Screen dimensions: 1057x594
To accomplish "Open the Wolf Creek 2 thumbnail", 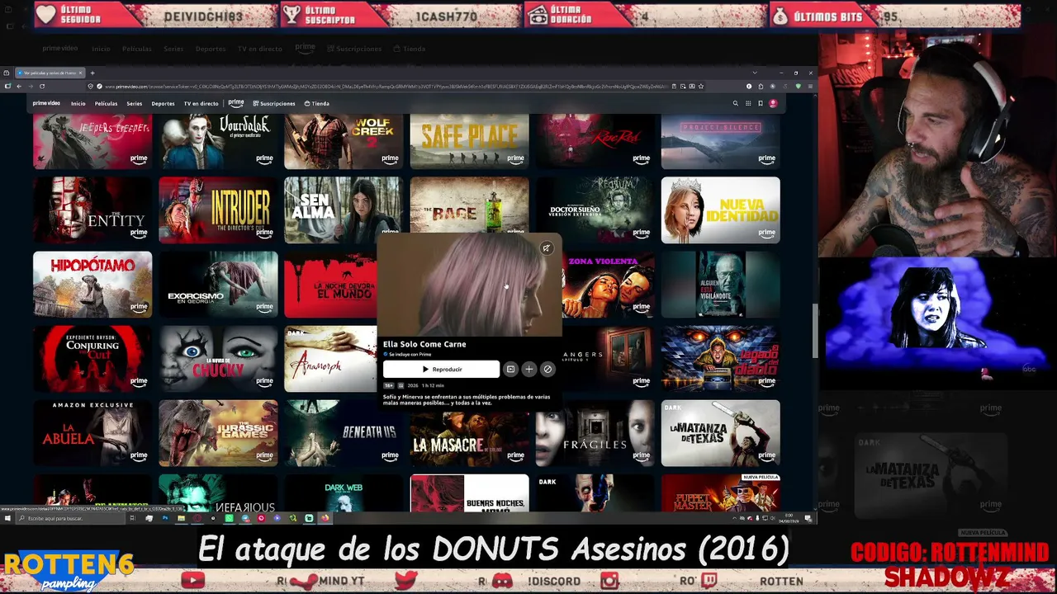I will pos(344,142).
